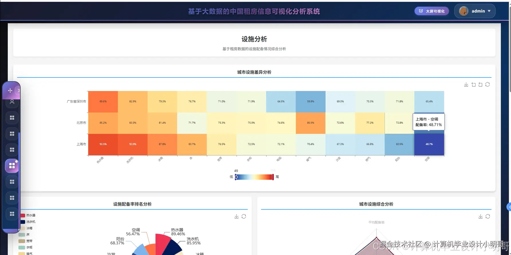Open the admin dropdown arrow
Screen dimensions: 511x255
coord(489,11)
